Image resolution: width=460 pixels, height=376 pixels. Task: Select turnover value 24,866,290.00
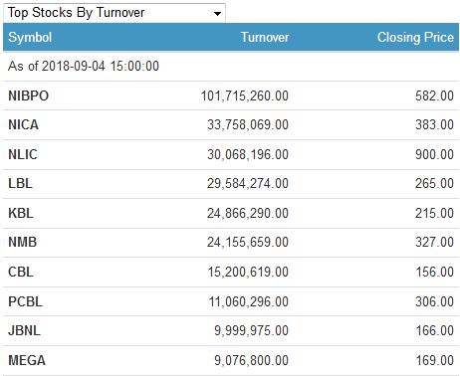[x=248, y=213]
